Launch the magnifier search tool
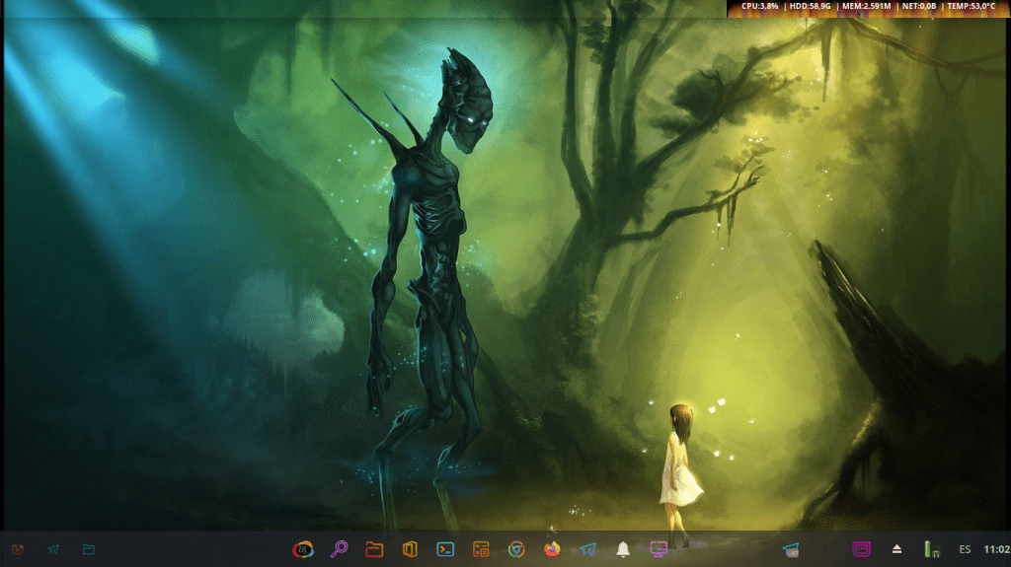The width and height of the screenshot is (1011, 567). [339, 549]
